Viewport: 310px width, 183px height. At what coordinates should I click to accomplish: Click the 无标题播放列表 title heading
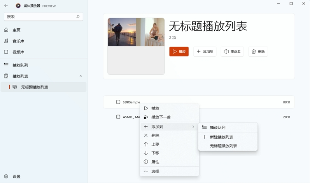click(208, 26)
